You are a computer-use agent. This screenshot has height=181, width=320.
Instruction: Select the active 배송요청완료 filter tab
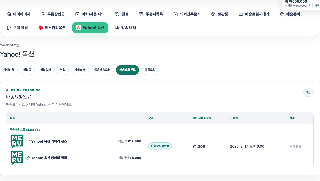127,70
